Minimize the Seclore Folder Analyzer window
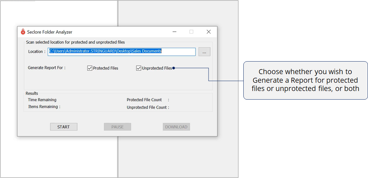 [174, 32]
